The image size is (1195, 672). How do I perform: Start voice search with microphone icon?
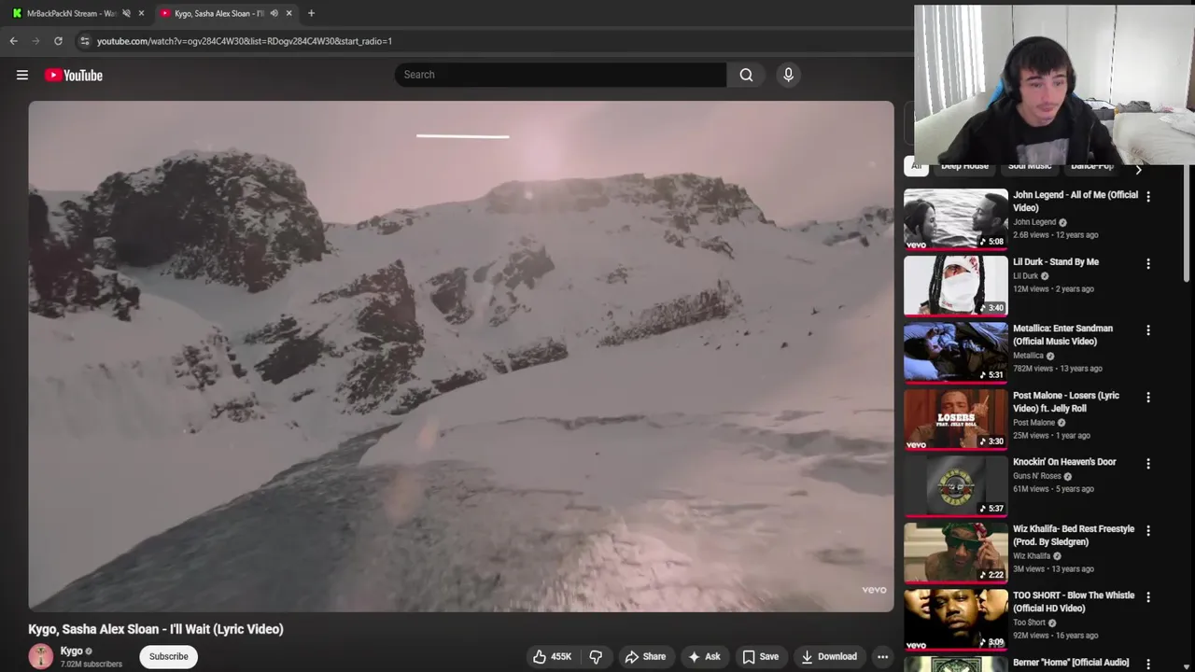788,75
